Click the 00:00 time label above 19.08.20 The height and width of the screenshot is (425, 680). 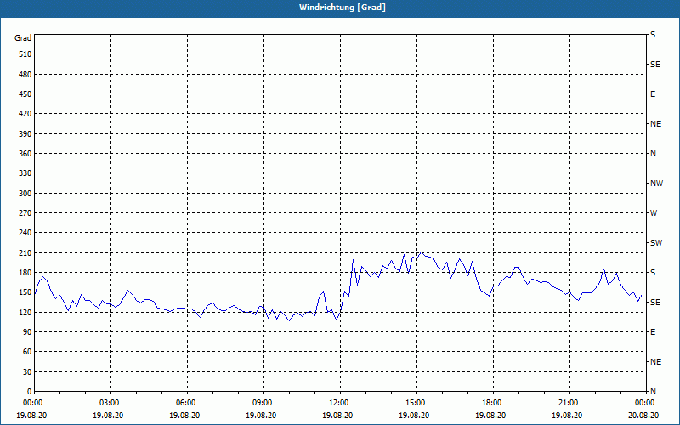[x=31, y=403]
